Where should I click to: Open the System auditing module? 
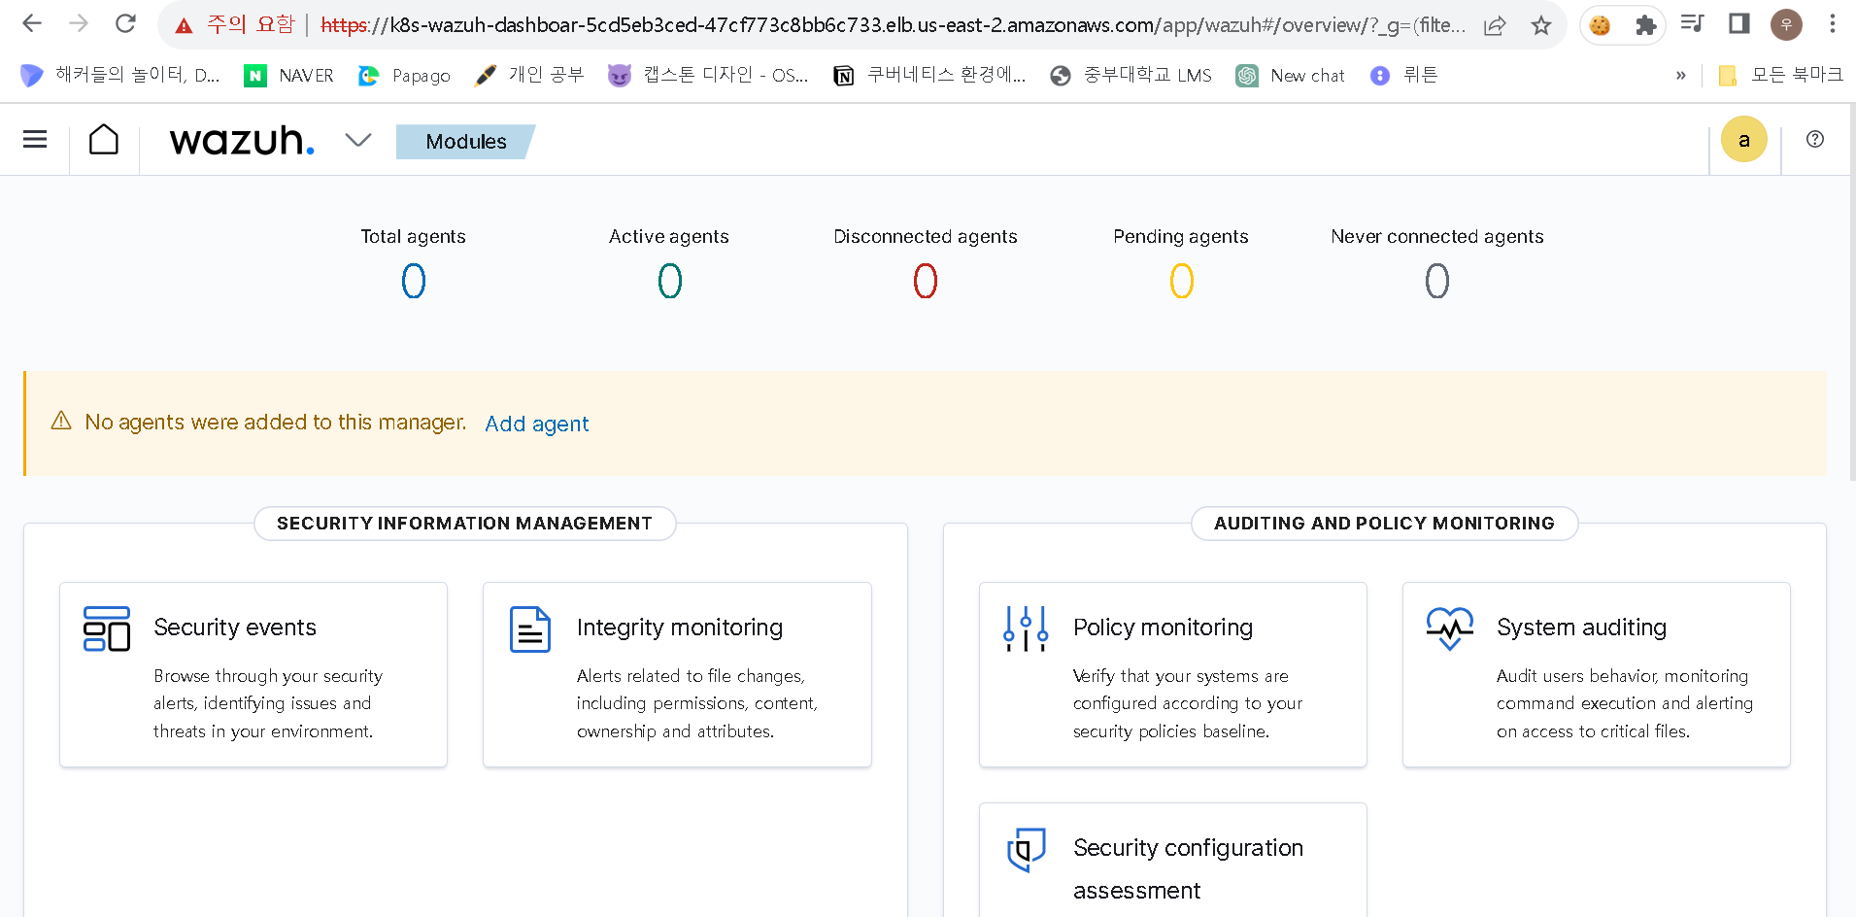pyautogui.click(x=1596, y=674)
